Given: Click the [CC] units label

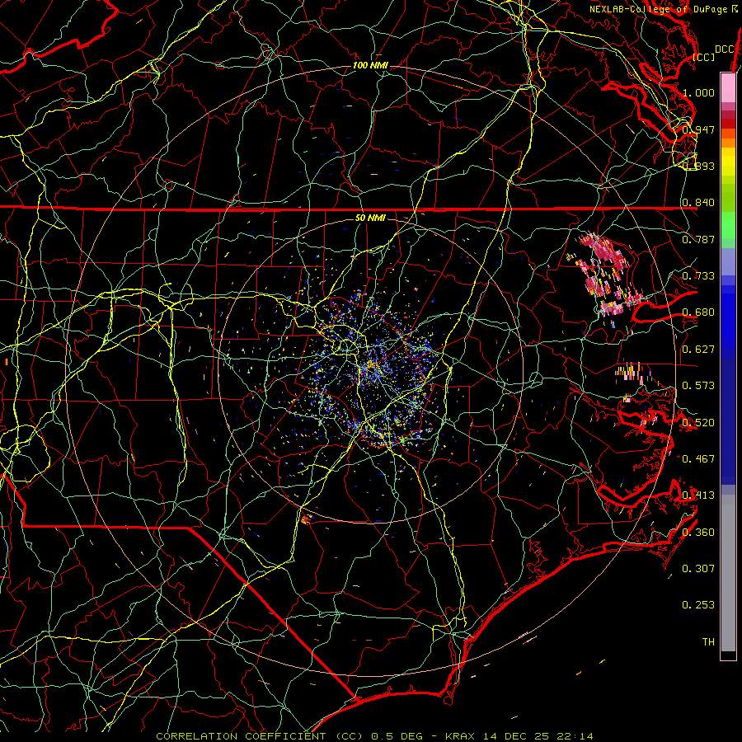Looking at the screenshot, I should (704, 57).
